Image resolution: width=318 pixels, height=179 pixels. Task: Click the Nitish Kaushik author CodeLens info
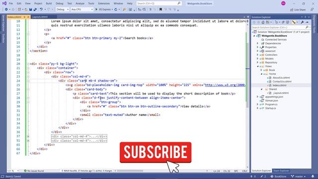[x=87, y=171]
